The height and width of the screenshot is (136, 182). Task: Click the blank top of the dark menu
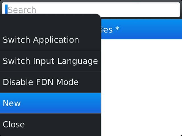coord(50,22)
